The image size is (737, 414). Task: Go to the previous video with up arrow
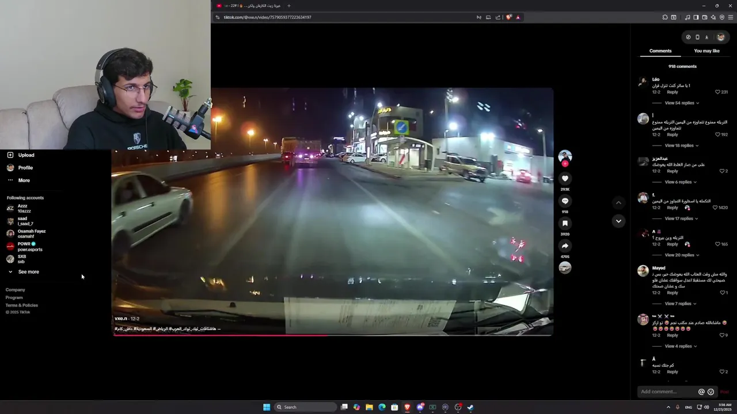[x=618, y=202]
